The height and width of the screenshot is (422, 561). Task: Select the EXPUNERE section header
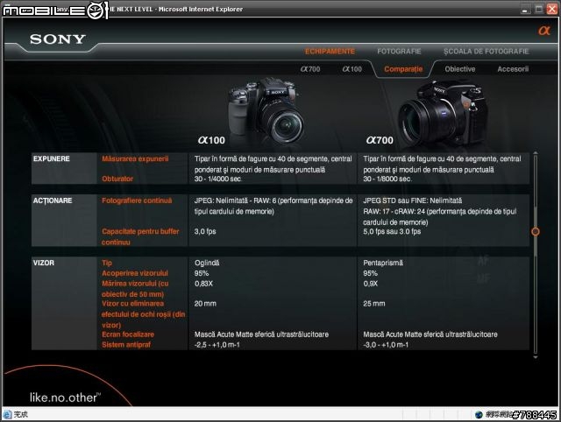click(51, 158)
